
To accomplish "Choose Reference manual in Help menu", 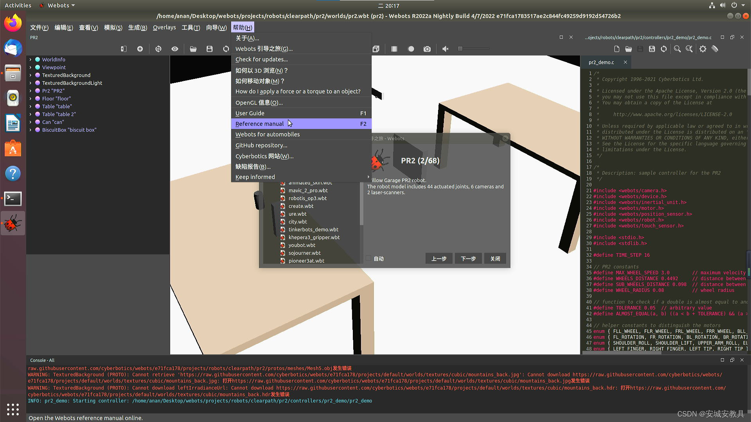I will point(301,123).
